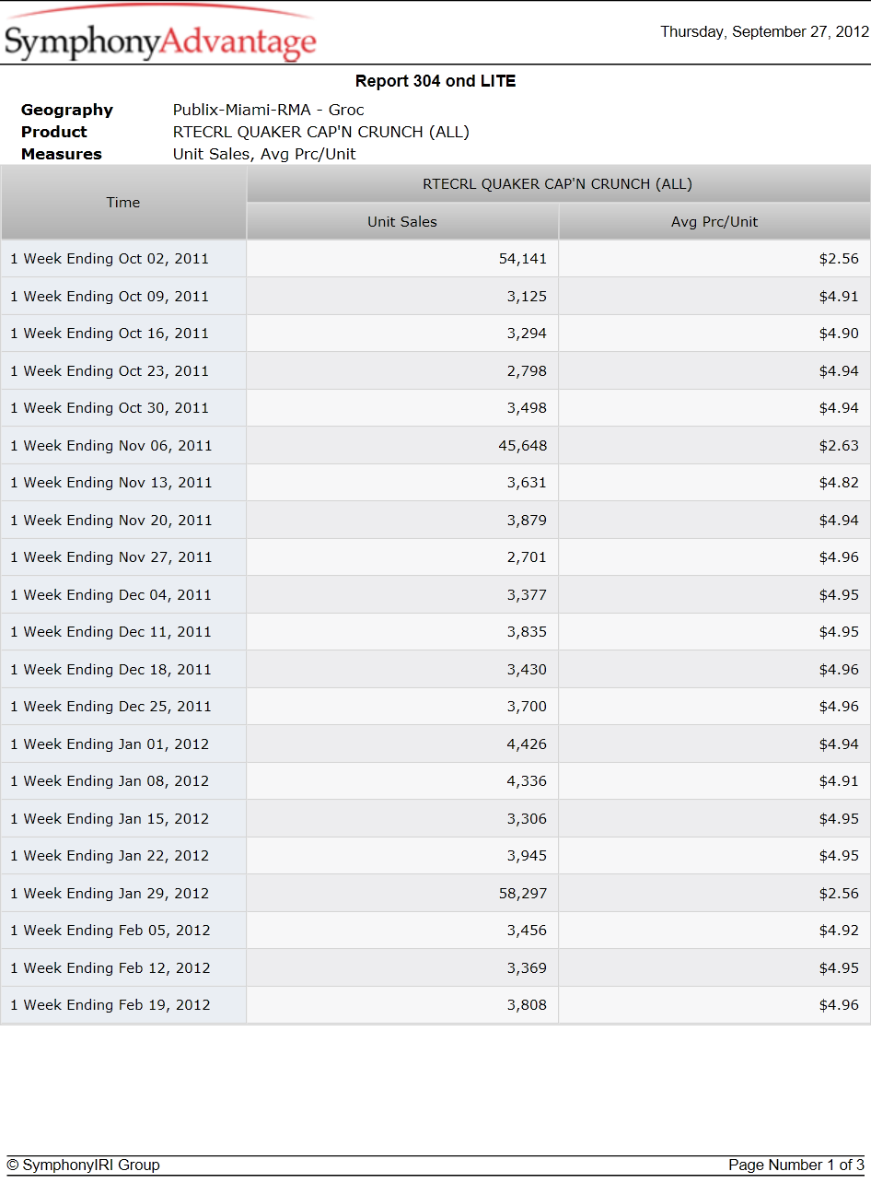Select the row 1 Week Ending Oct 02, 2011

click(x=435, y=259)
